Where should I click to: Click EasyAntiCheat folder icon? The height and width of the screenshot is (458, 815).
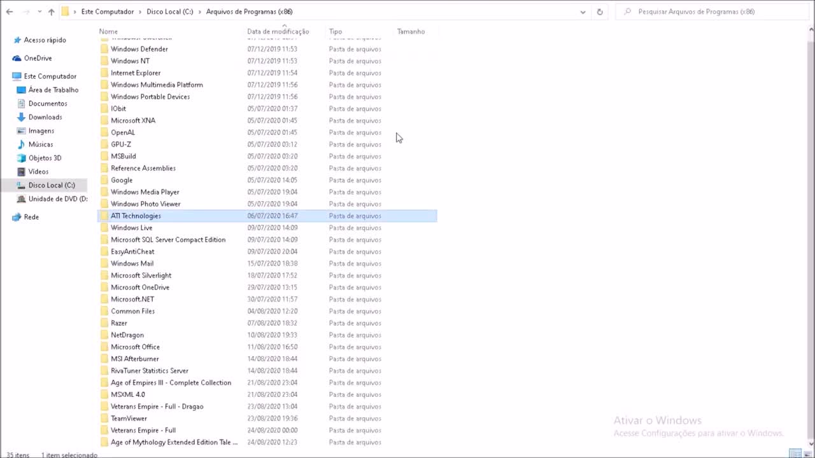click(x=105, y=251)
